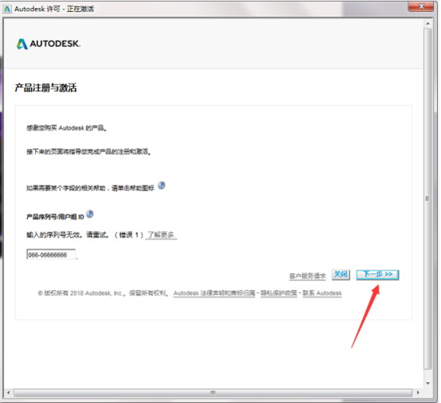The width and height of the screenshot is (441, 403).
Task: Click the Autodesk title bar app icon
Action: point(7,9)
